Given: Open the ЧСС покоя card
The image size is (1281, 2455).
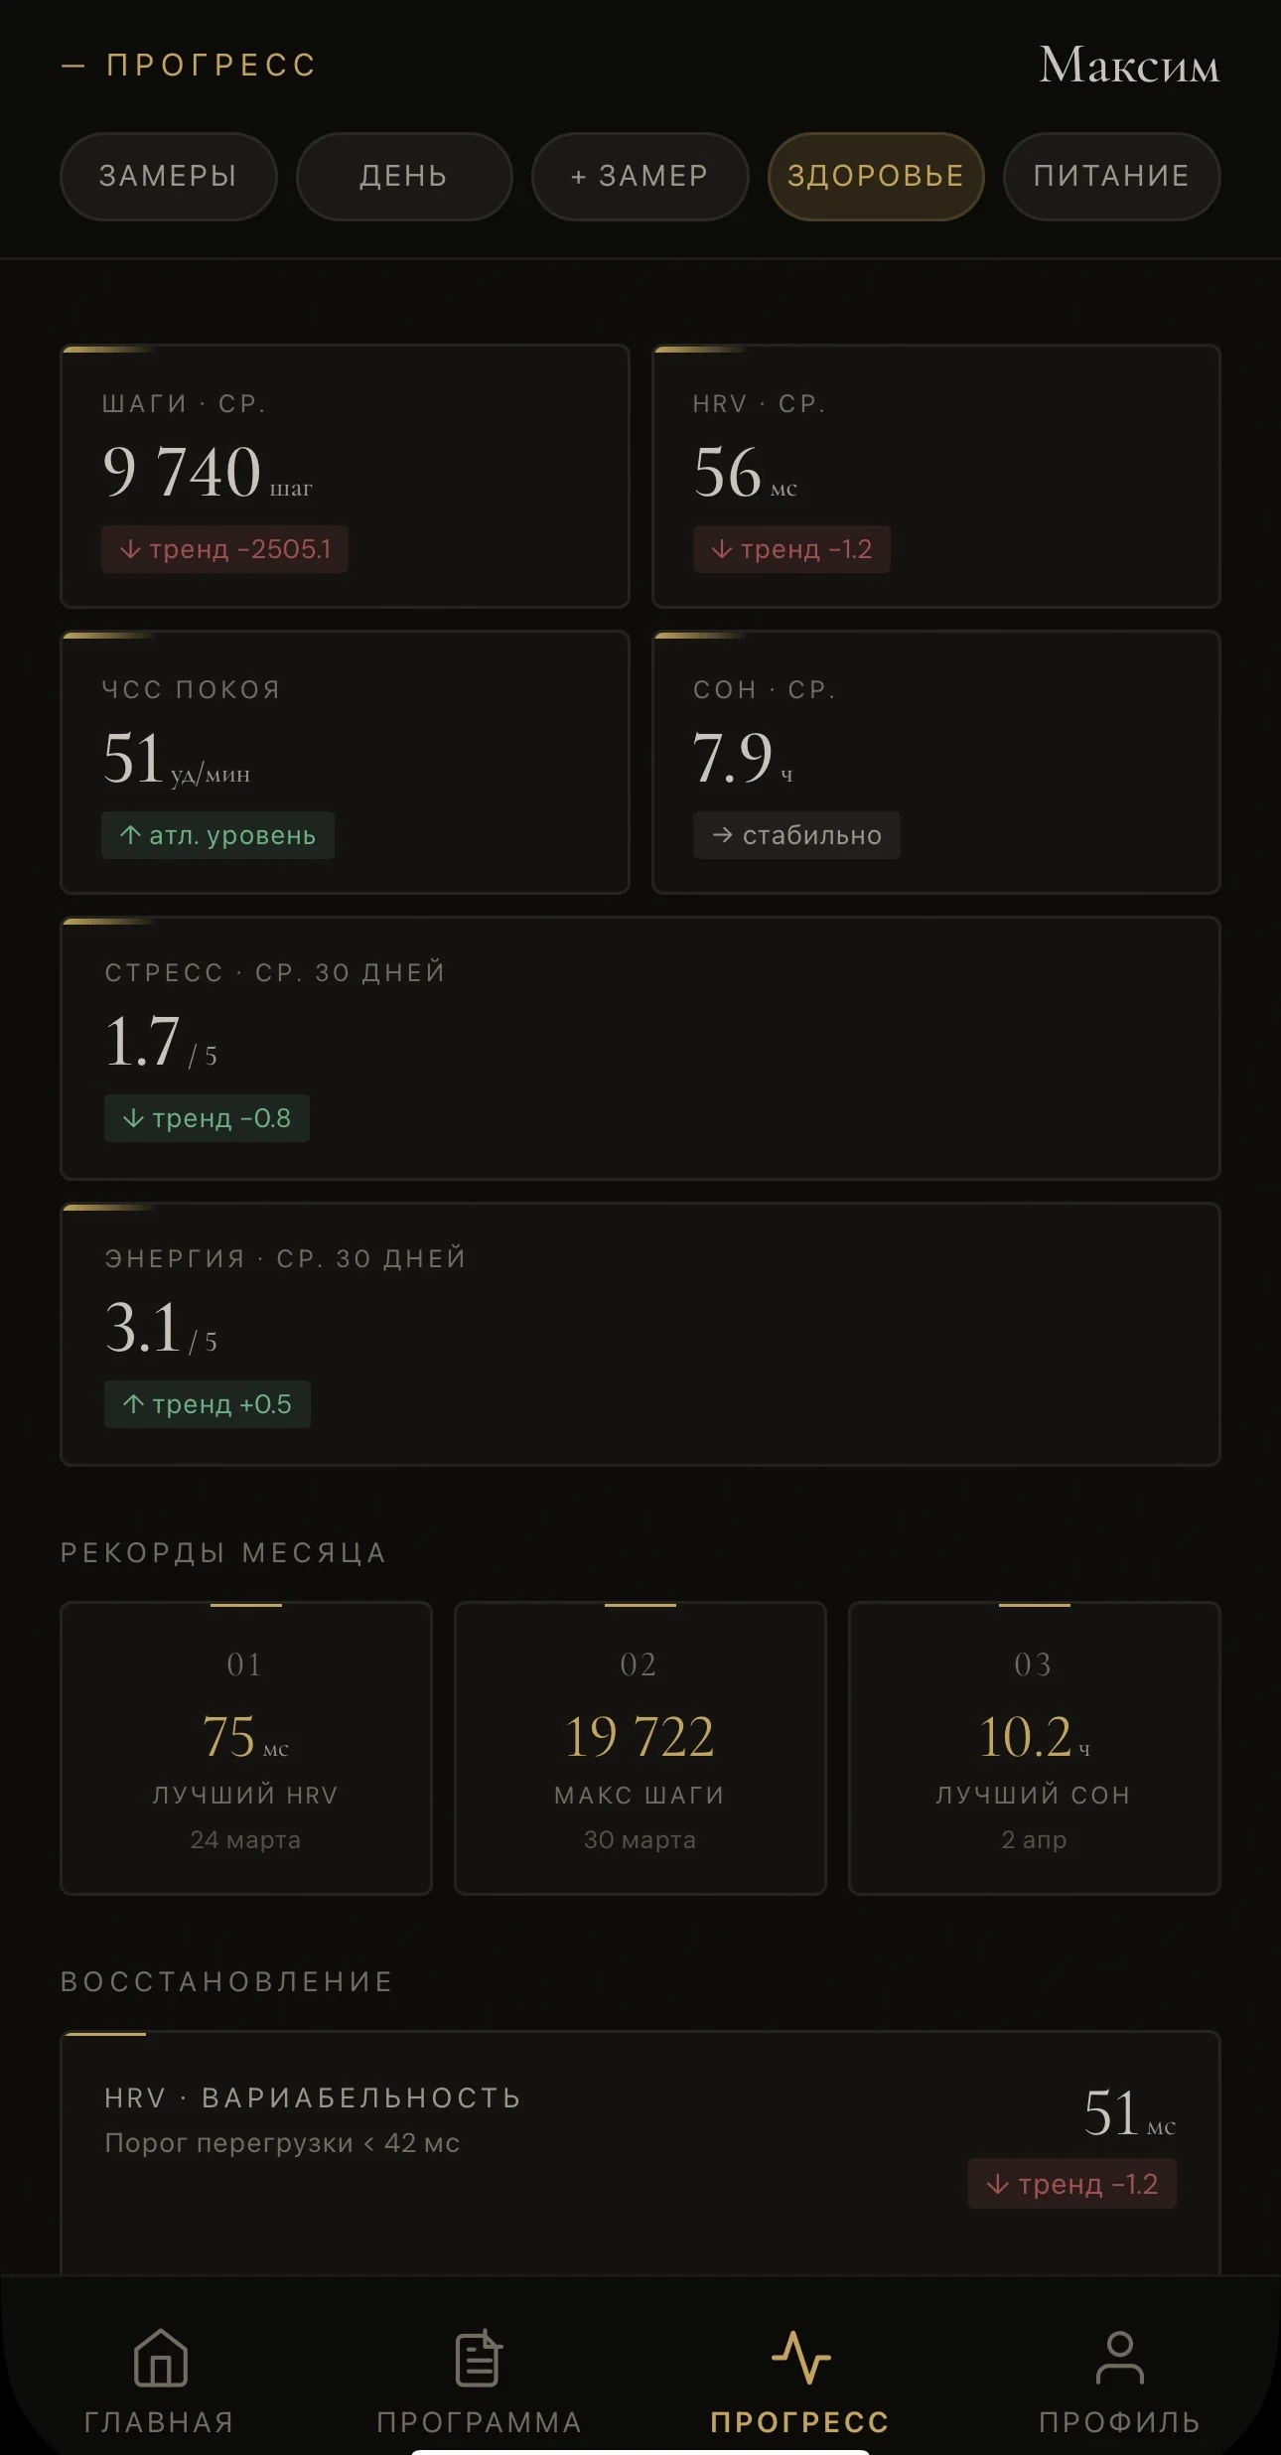Looking at the screenshot, I should [345, 762].
